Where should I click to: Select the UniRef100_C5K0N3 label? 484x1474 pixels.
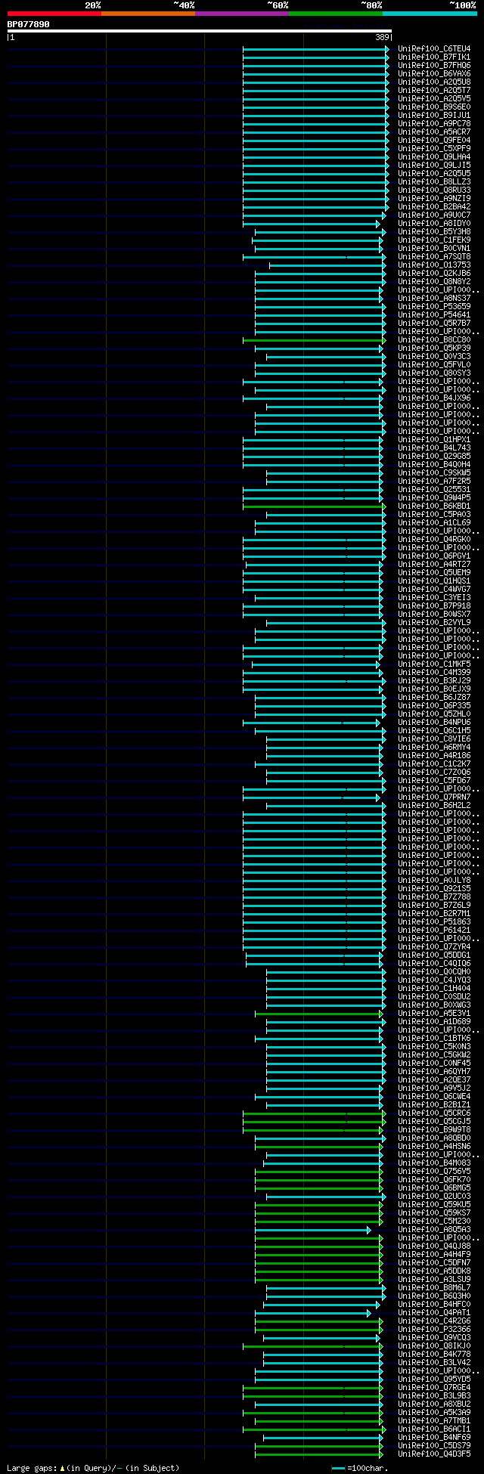click(x=434, y=1047)
